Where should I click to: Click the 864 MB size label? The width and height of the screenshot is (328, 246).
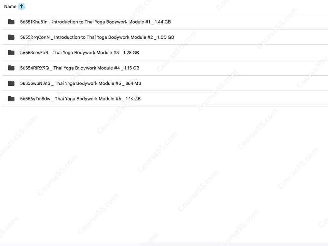[x=133, y=83]
